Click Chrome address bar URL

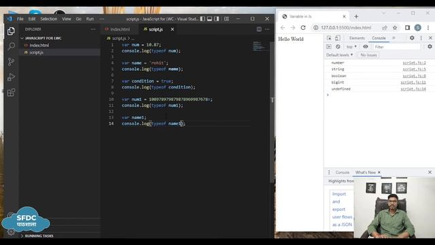coord(346,27)
